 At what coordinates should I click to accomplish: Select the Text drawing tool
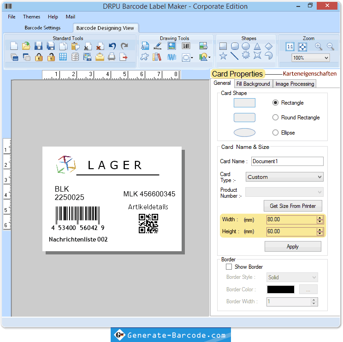point(145,46)
